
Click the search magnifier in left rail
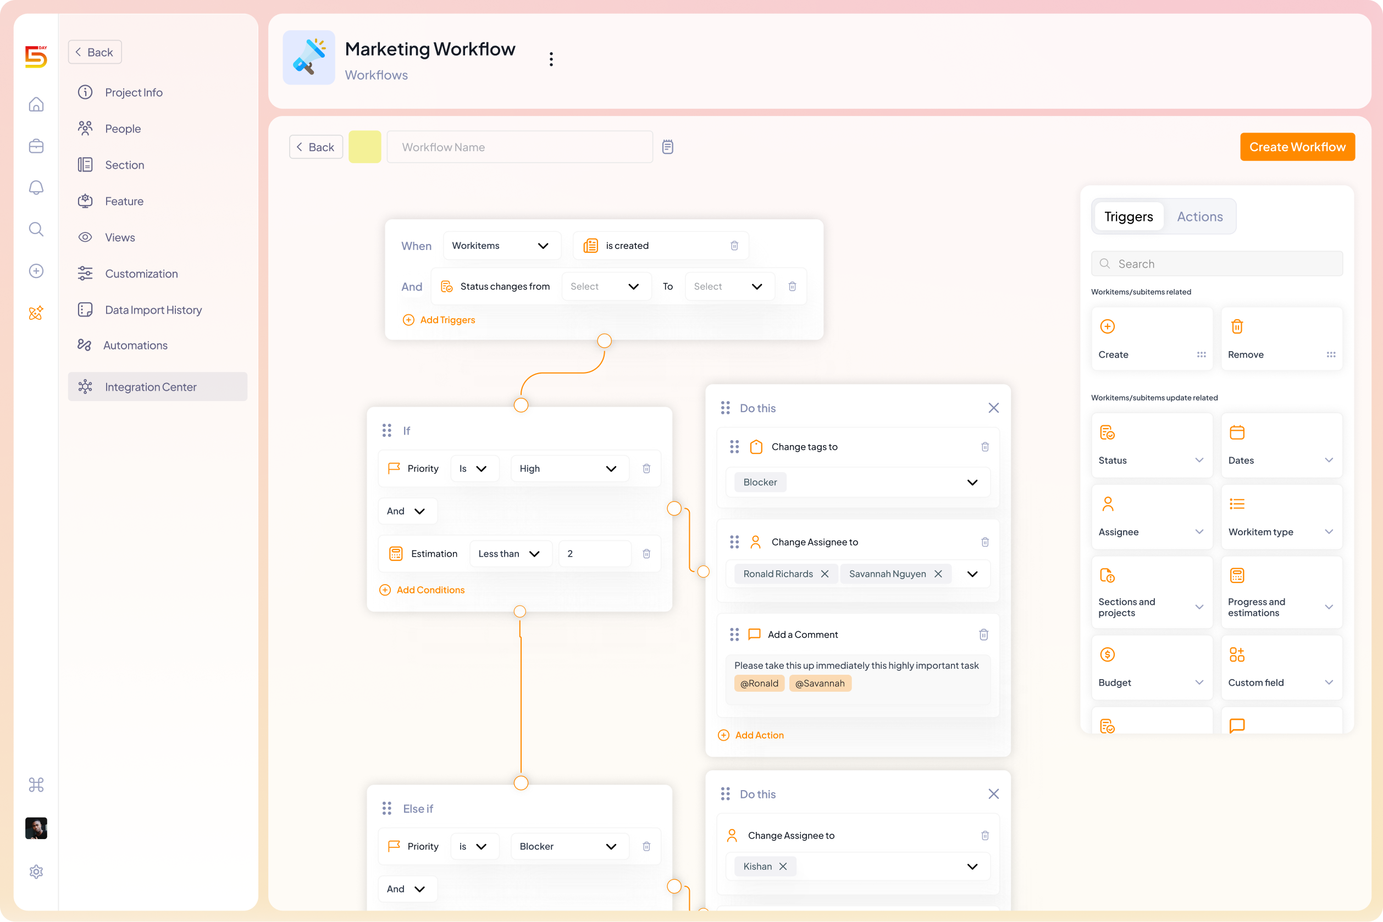36,229
